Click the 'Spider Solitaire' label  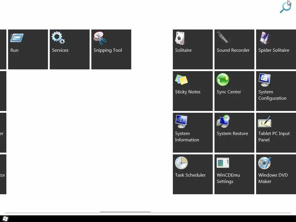[274, 50]
